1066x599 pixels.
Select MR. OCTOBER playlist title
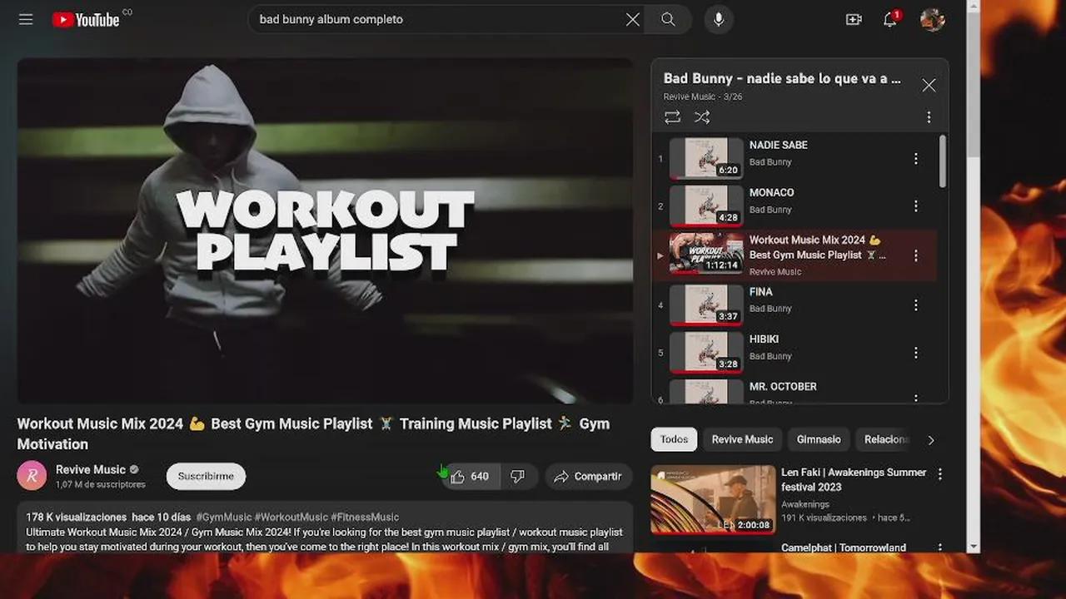pyautogui.click(x=783, y=387)
